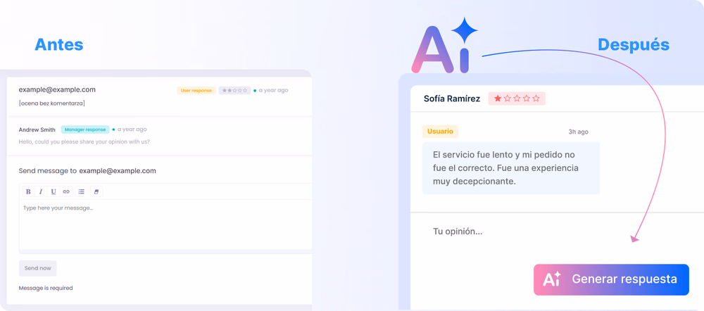This screenshot has height=311, width=704.
Task: Click the Manager response tag
Action: [x=85, y=129]
